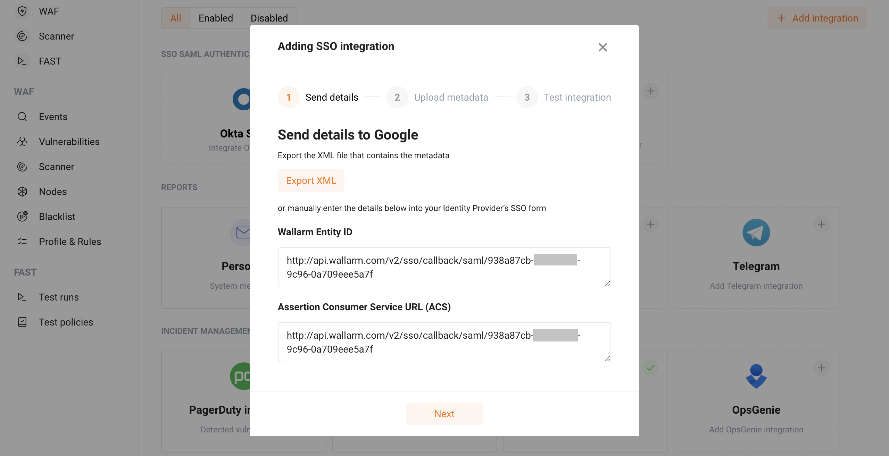Screen dimensions: 889x456
Task: Expand the Telegram card with the plus icon
Action: [822, 224]
